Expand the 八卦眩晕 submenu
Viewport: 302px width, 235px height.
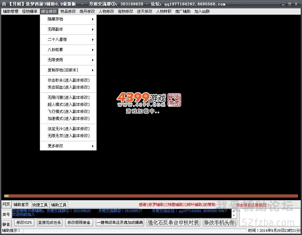(x=68, y=50)
